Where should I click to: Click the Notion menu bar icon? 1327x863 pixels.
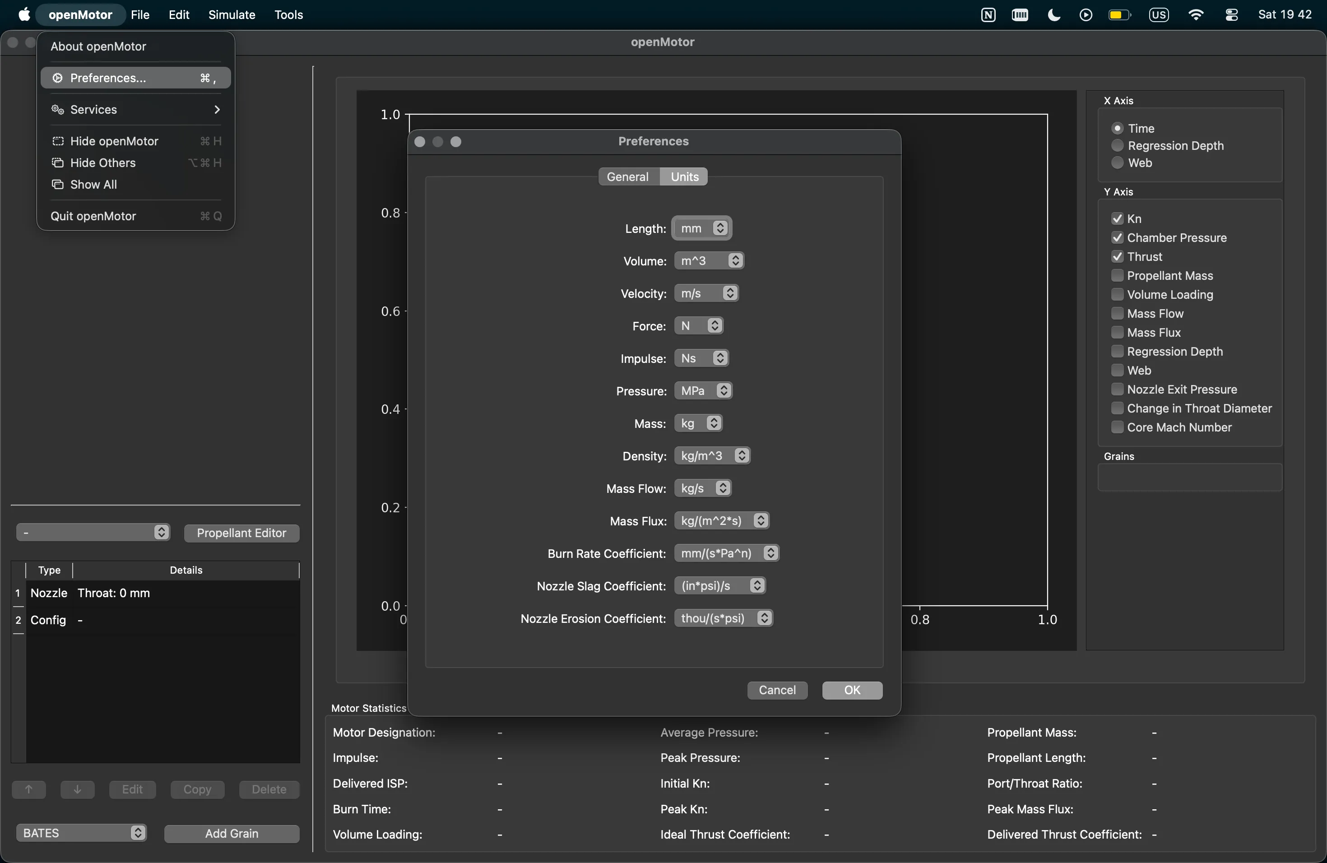point(988,15)
